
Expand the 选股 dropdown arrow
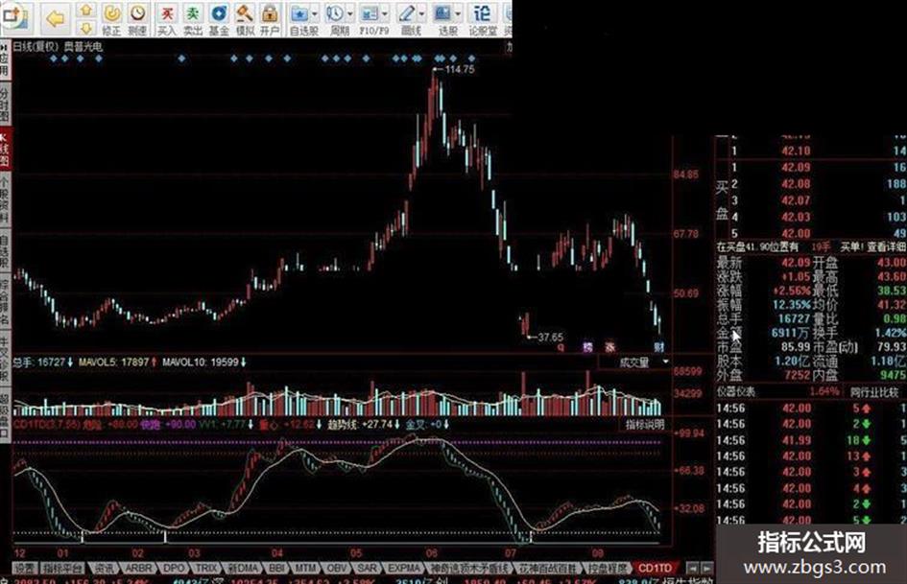click(x=458, y=13)
